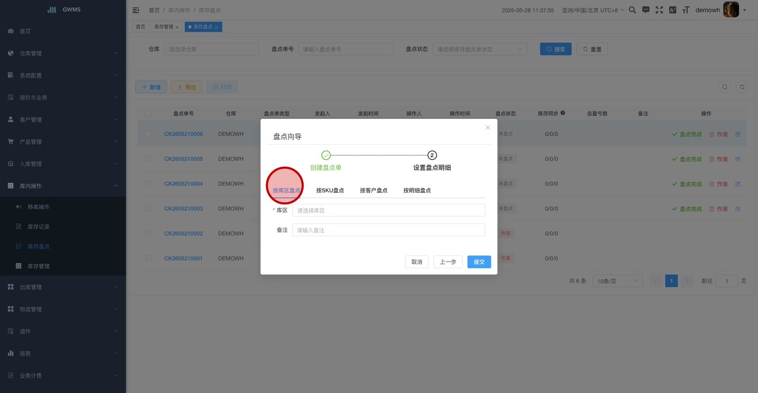This screenshot has width=758, height=393.
Task: Open the messages chat bubble icon
Action: coord(646,10)
